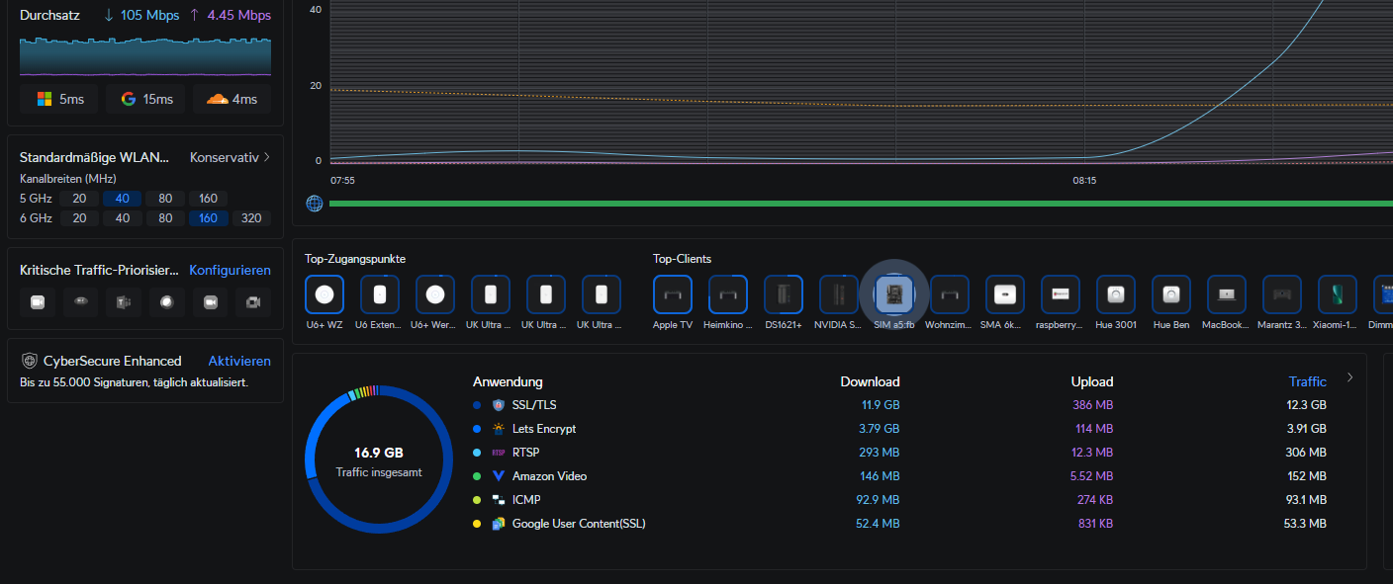The height and width of the screenshot is (584, 1393).
Task: Click the Amazon Video application icon
Action: [499, 476]
